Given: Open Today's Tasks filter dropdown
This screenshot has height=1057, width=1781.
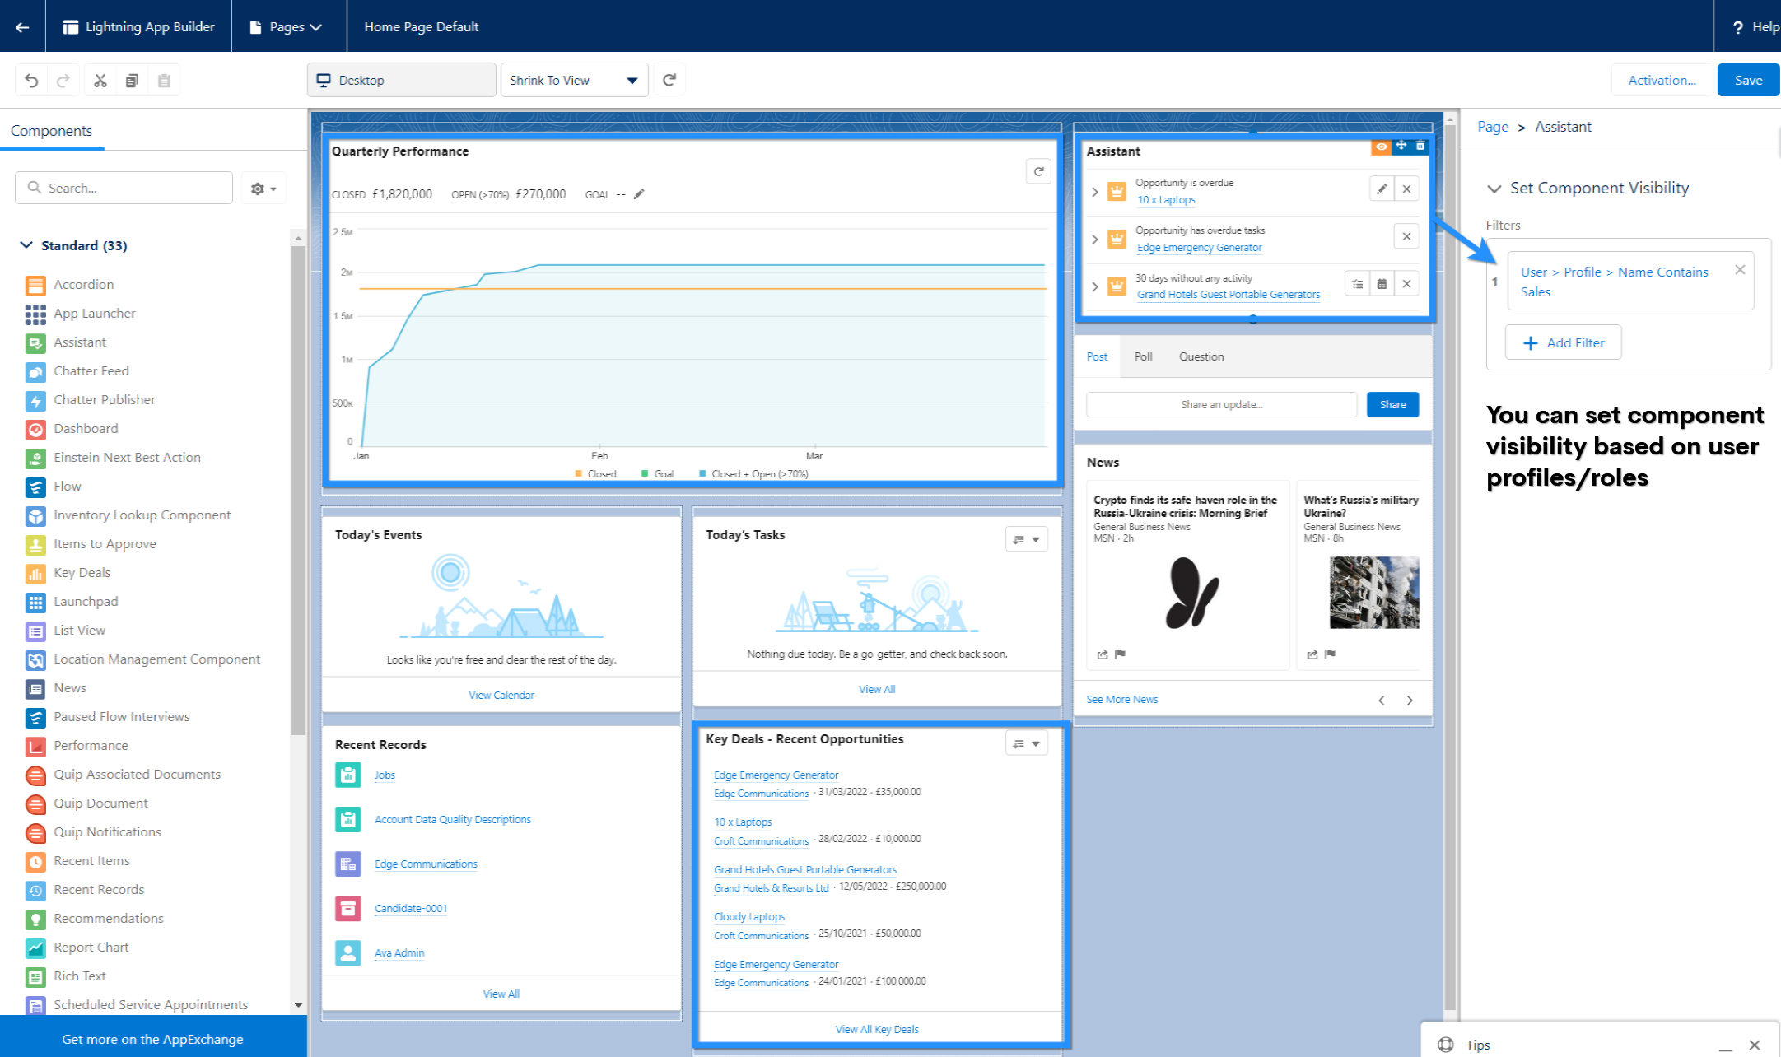Looking at the screenshot, I should [x=1027, y=539].
